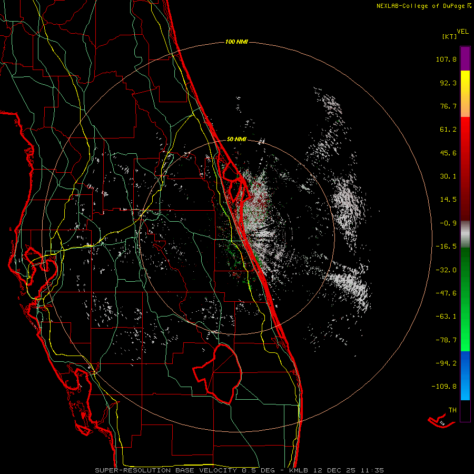Select the -32.0 velocity scale value
The image size is (474, 474).
[x=446, y=270]
